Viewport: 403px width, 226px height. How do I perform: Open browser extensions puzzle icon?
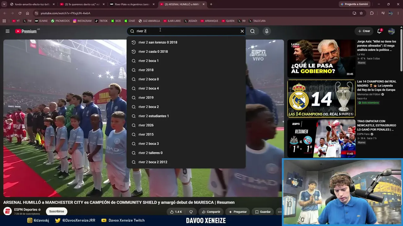[x=372, y=13]
